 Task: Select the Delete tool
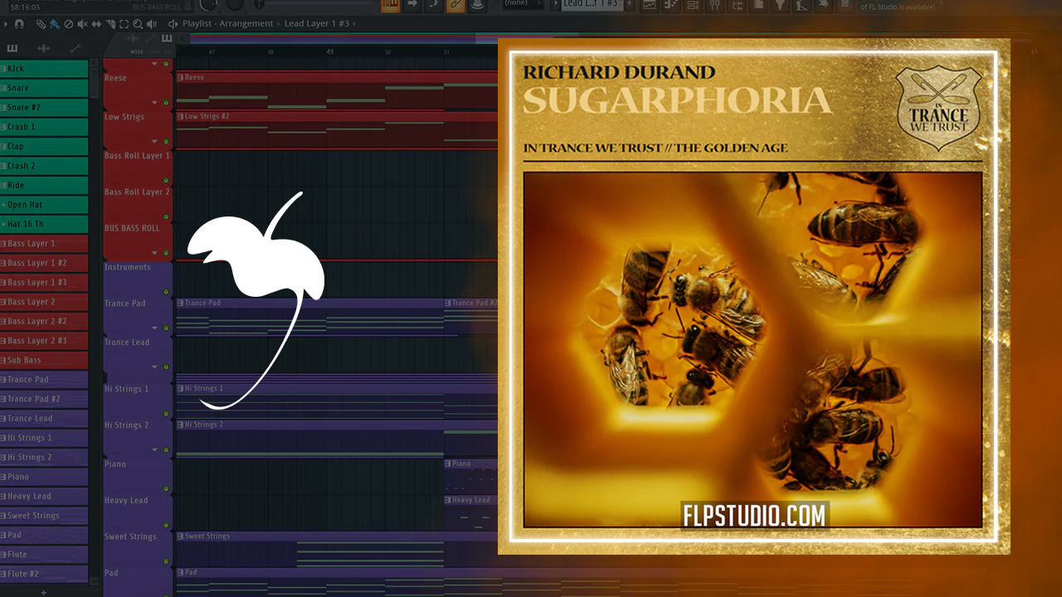click(69, 24)
